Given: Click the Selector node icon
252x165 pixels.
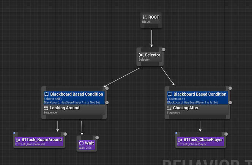Looking at the screenshot, I should click(x=141, y=55).
